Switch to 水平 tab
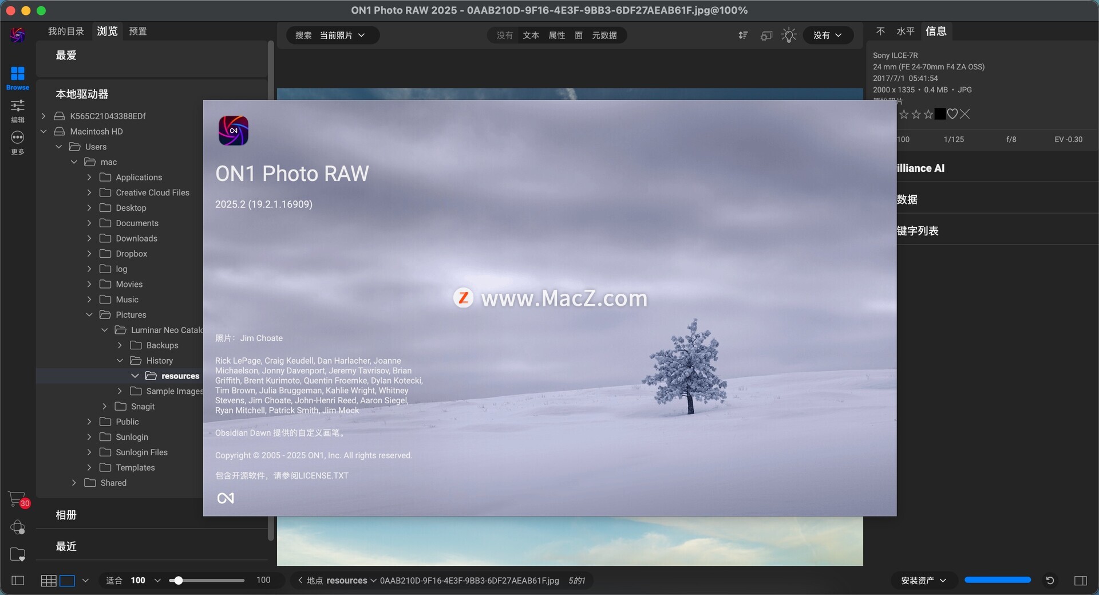 click(x=905, y=31)
